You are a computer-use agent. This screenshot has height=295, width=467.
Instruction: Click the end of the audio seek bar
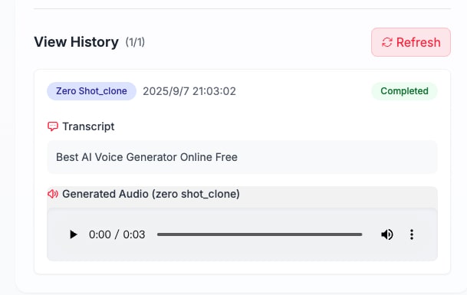361,234
